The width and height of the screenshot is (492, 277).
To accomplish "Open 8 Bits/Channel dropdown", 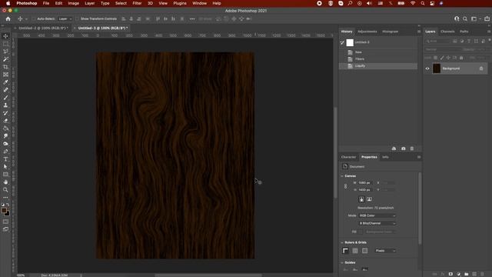I will [x=377, y=223].
